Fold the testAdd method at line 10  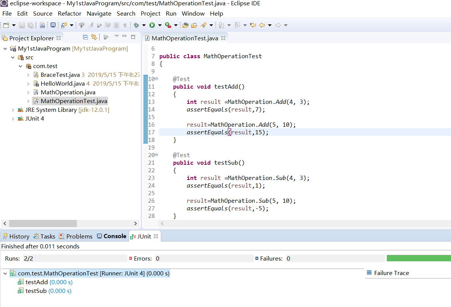pyautogui.click(x=156, y=78)
